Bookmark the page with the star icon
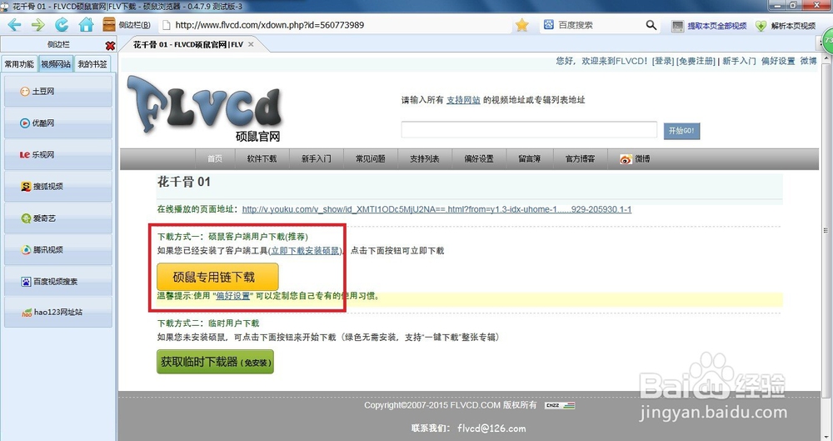 521,25
